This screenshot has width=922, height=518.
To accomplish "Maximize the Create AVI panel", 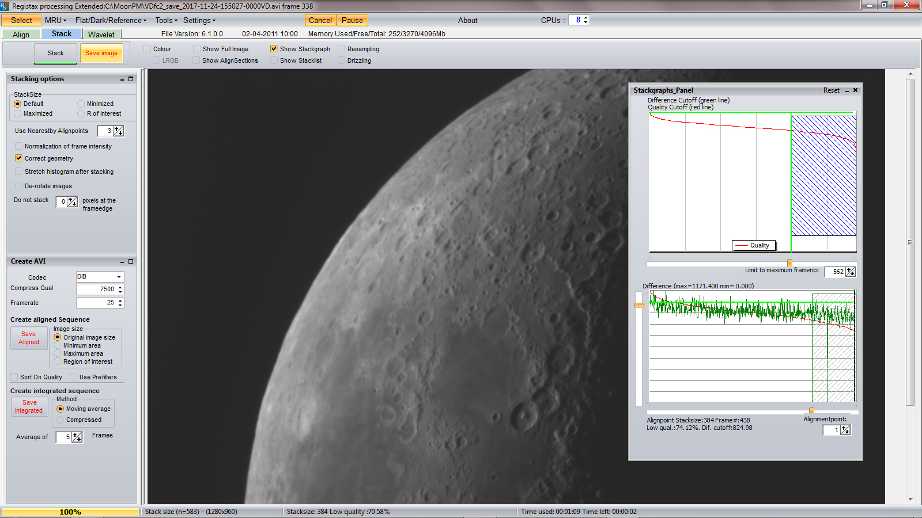I will tap(131, 262).
